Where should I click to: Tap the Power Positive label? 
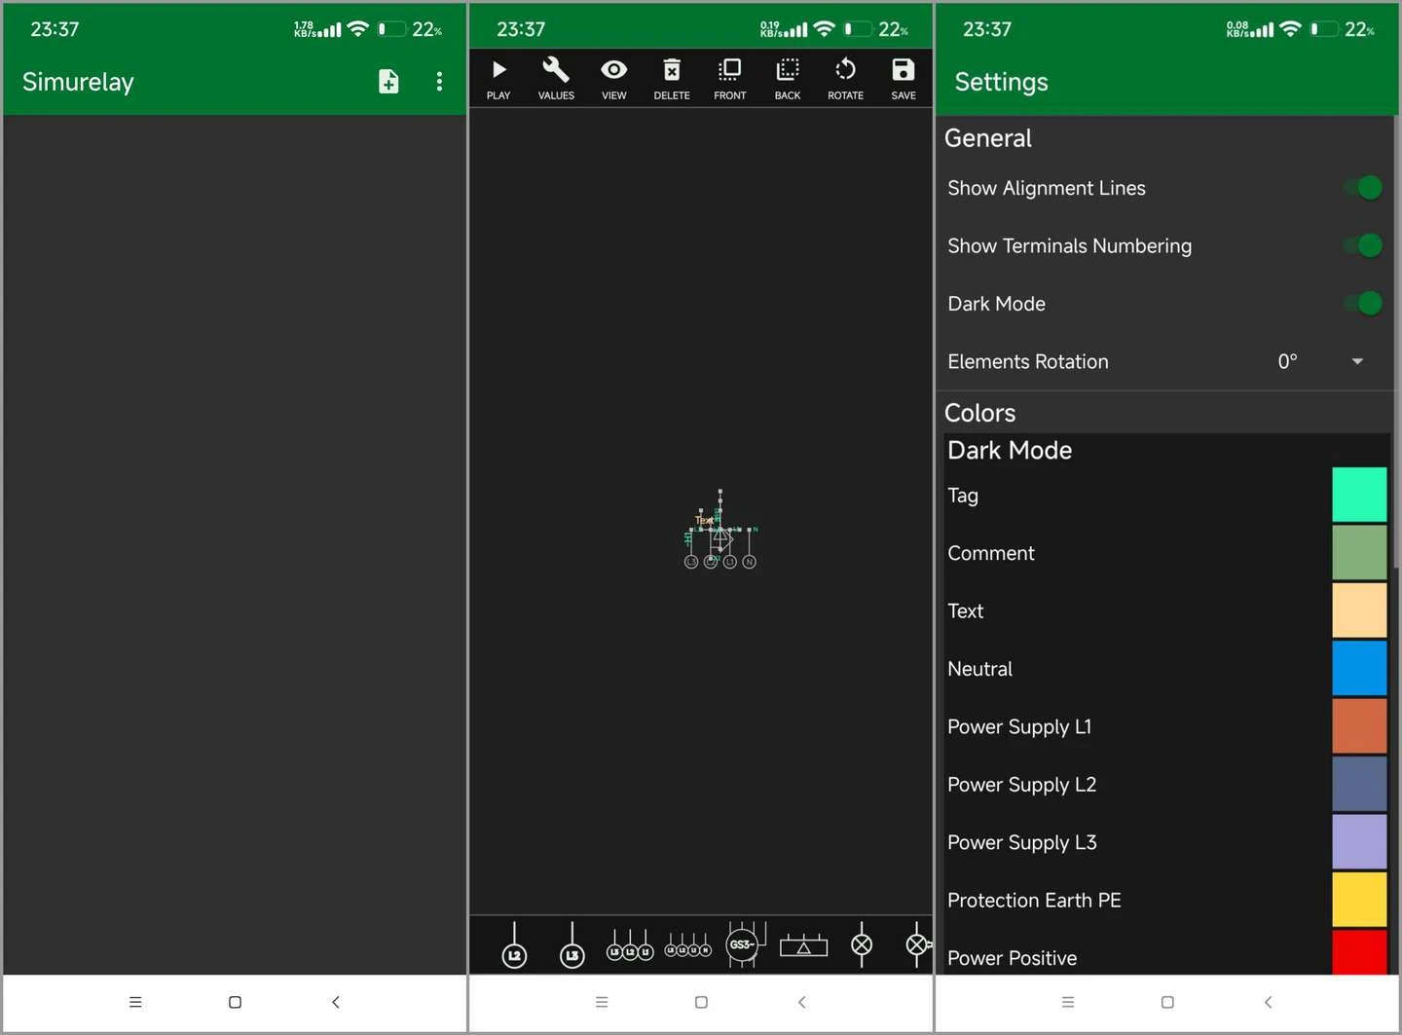click(1012, 958)
